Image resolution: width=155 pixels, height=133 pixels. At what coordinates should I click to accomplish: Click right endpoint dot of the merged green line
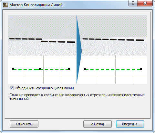pos(141,69)
